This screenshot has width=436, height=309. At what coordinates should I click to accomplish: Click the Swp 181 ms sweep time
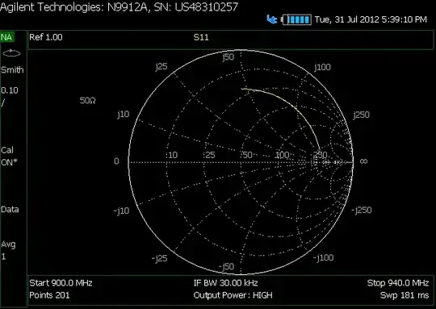click(405, 295)
